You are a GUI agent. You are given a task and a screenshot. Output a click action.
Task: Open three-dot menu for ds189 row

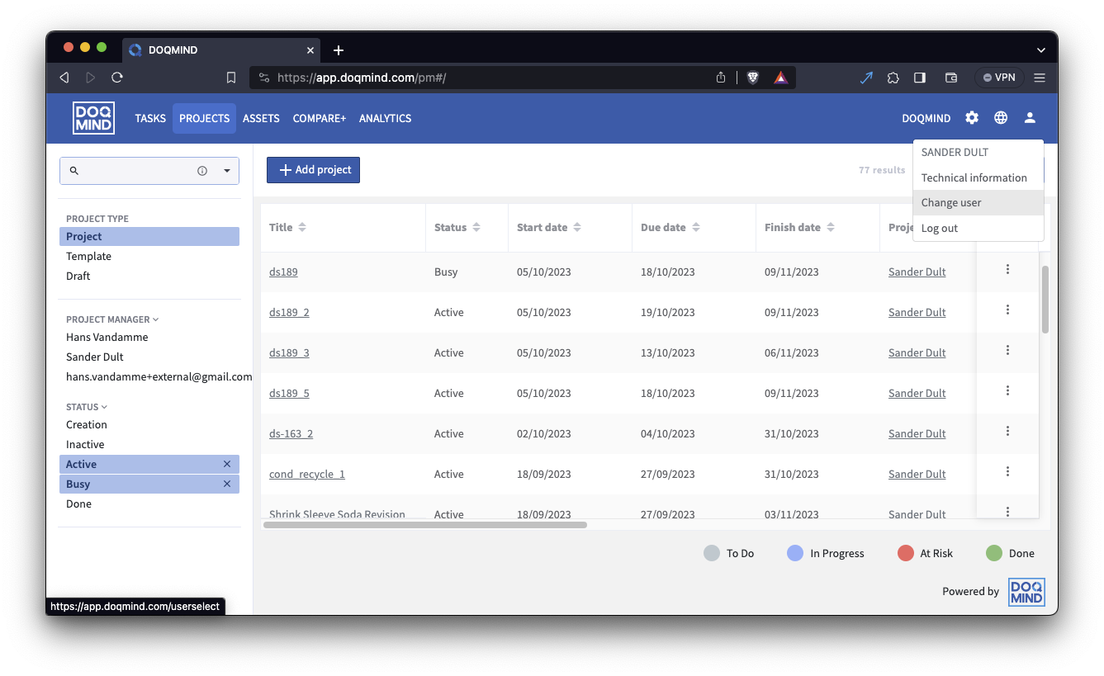point(1007,269)
